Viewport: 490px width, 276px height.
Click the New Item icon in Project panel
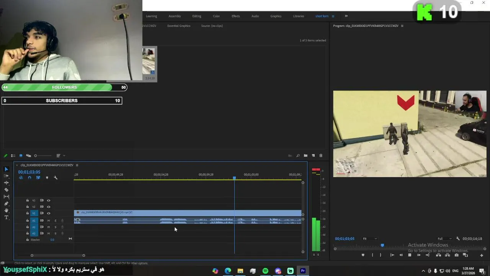[313, 156]
